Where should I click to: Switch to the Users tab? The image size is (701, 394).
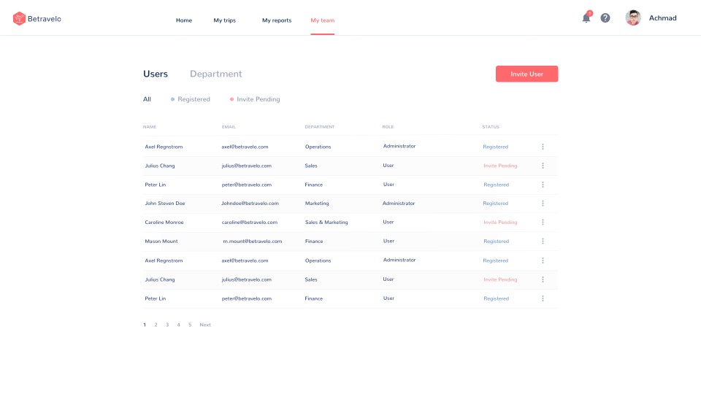point(156,74)
